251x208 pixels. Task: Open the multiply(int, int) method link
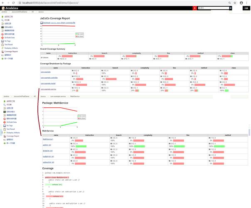(x=48, y=156)
